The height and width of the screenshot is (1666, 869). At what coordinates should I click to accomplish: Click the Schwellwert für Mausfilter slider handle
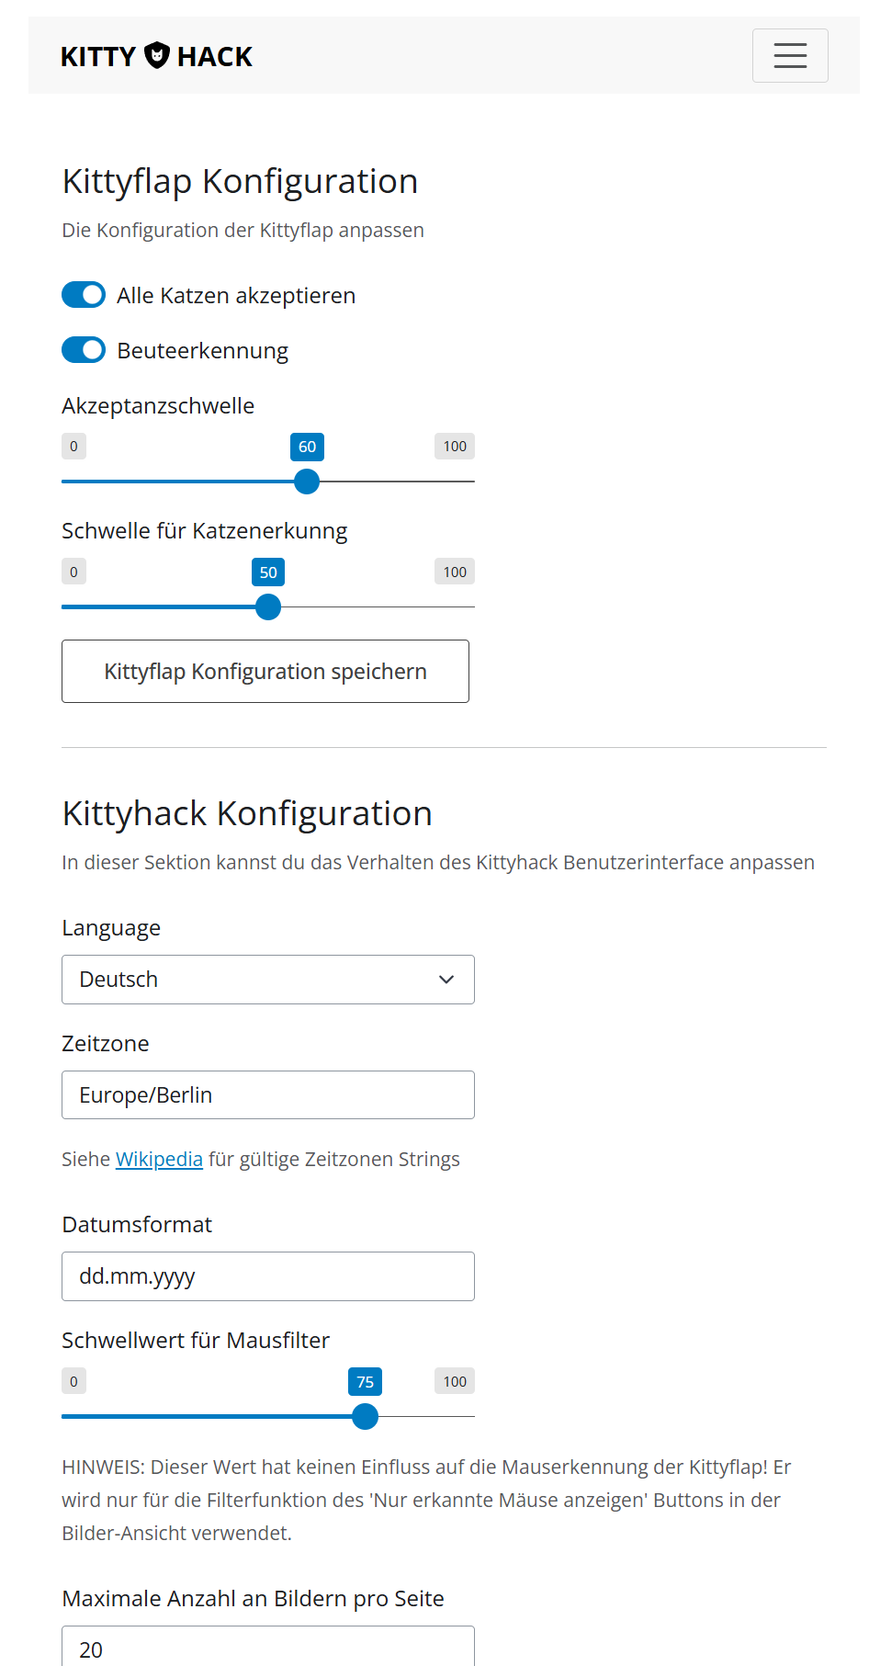point(366,1417)
